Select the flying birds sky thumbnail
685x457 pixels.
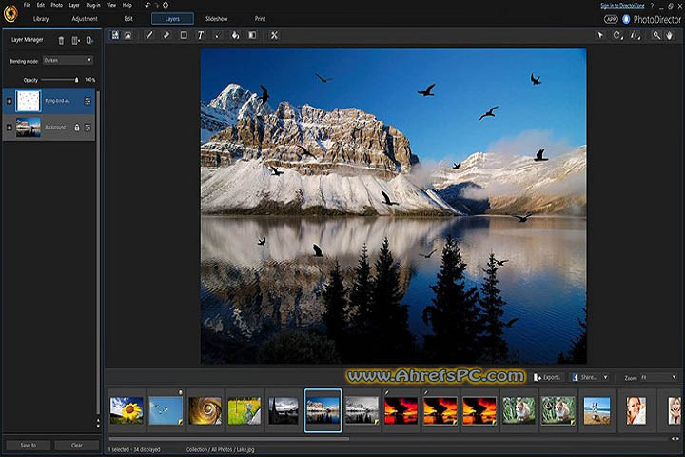pos(166,410)
